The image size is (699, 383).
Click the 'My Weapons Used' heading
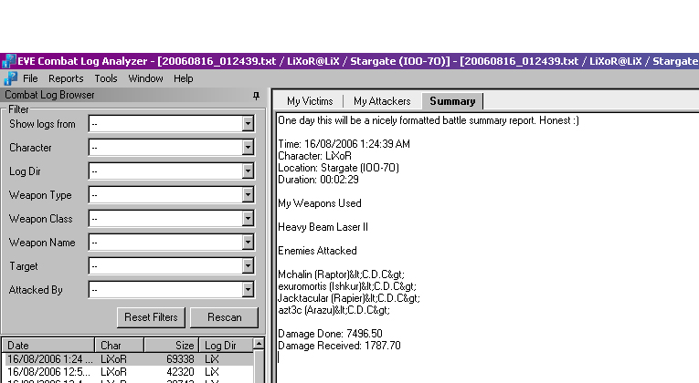(320, 203)
